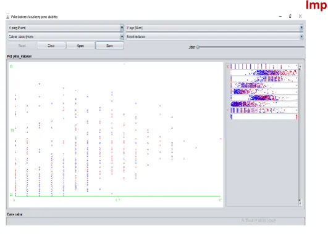
Task: Click the Save button
Action: [x=109, y=46]
